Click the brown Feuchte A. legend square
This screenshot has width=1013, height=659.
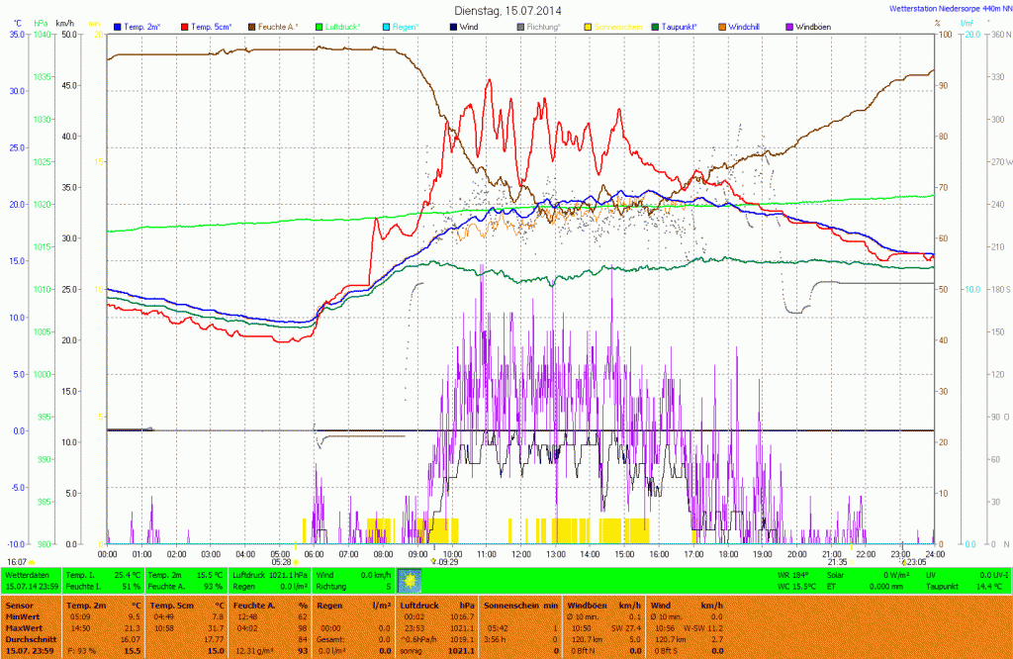251,26
